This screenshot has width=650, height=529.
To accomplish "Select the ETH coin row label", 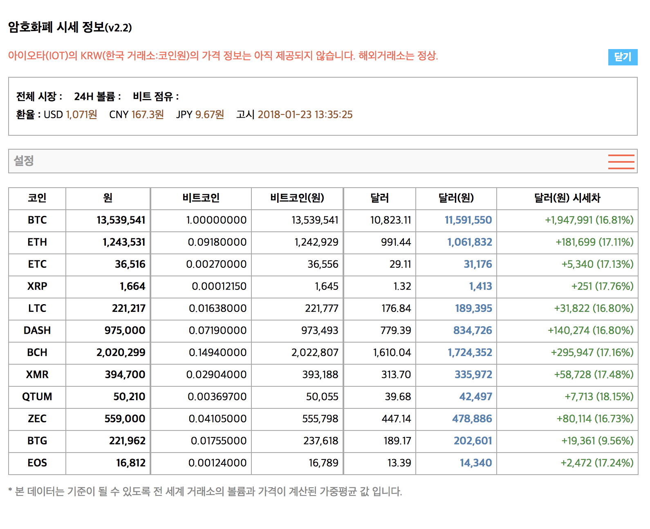I will pos(37,242).
